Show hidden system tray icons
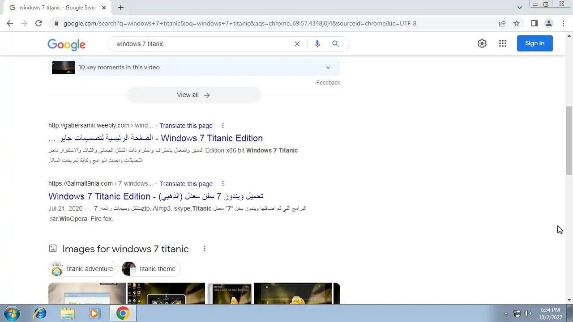 [506, 314]
